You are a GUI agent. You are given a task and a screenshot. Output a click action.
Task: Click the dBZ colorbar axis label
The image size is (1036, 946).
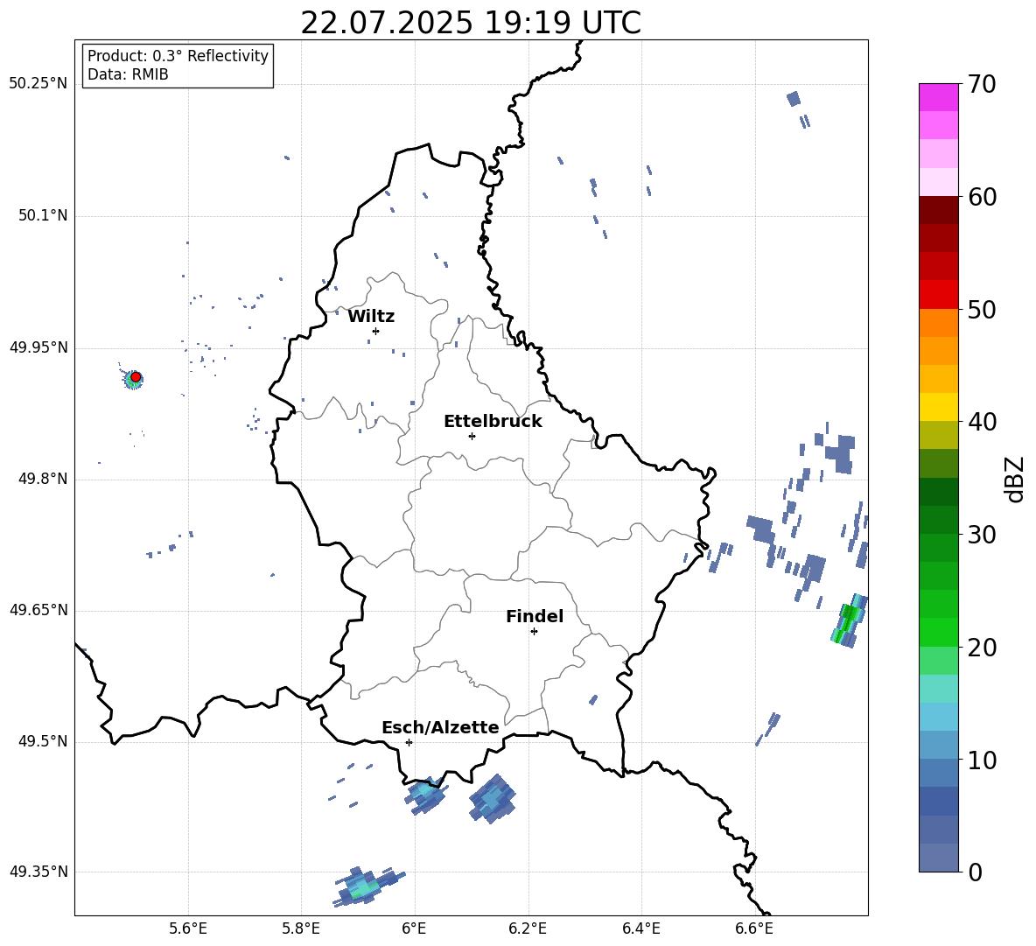[x=1013, y=479]
